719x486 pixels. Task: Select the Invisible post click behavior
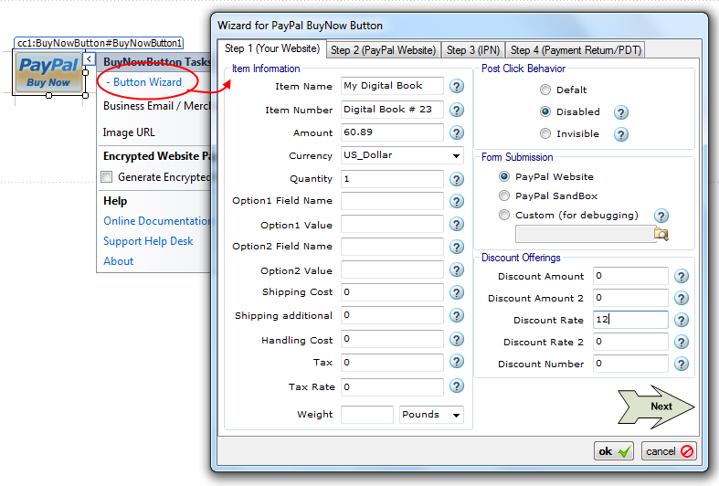tap(545, 134)
